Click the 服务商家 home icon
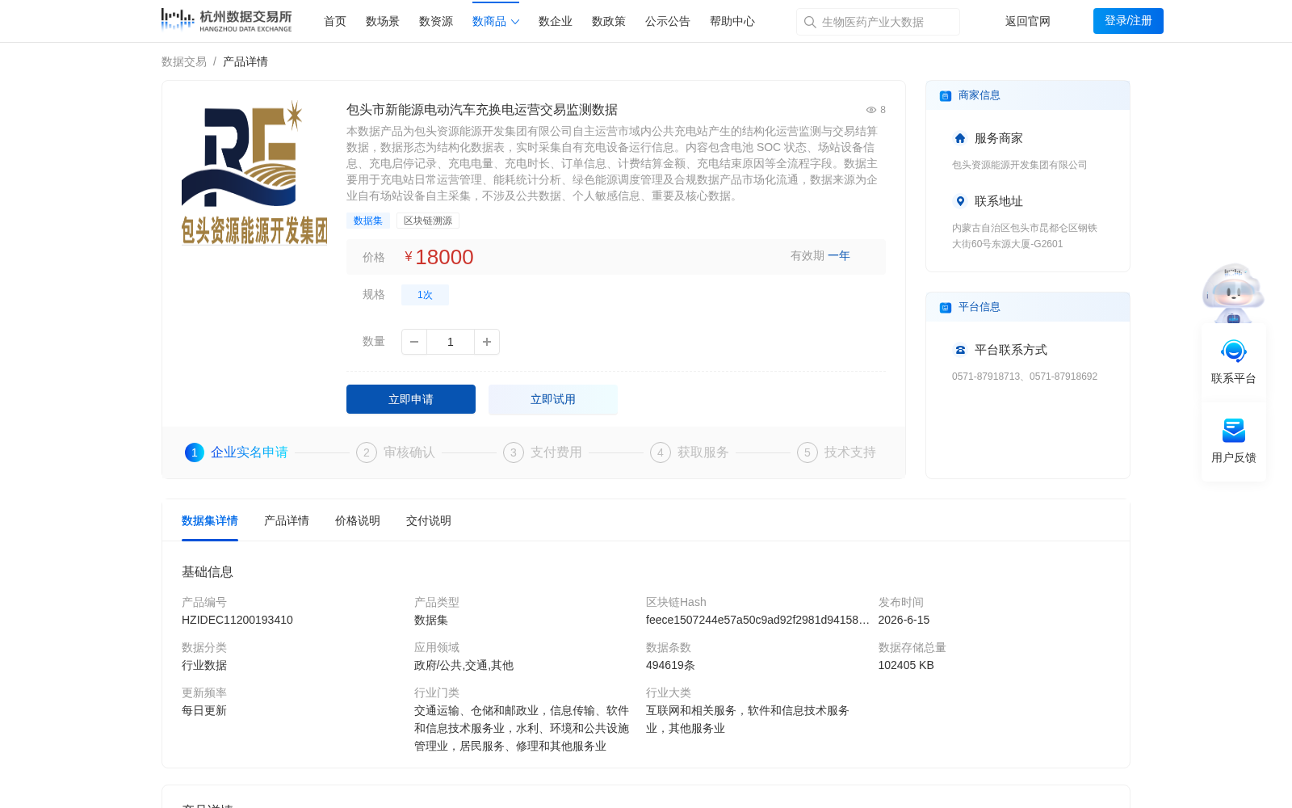The width and height of the screenshot is (1292, 808). [960, 138]
